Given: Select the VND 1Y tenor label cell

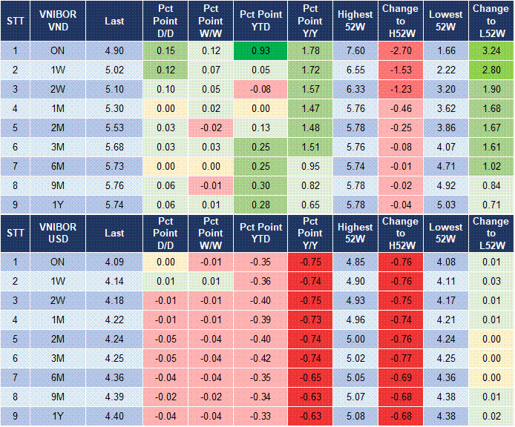Looking at the screenshot, I should pos(57,206).
